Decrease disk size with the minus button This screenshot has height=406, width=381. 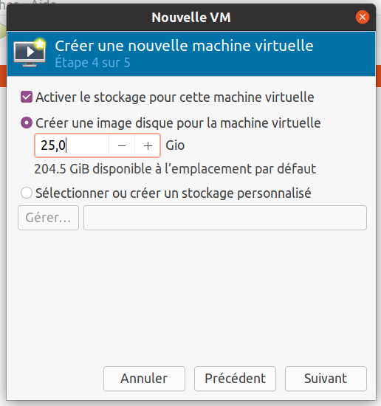(122, 145)
